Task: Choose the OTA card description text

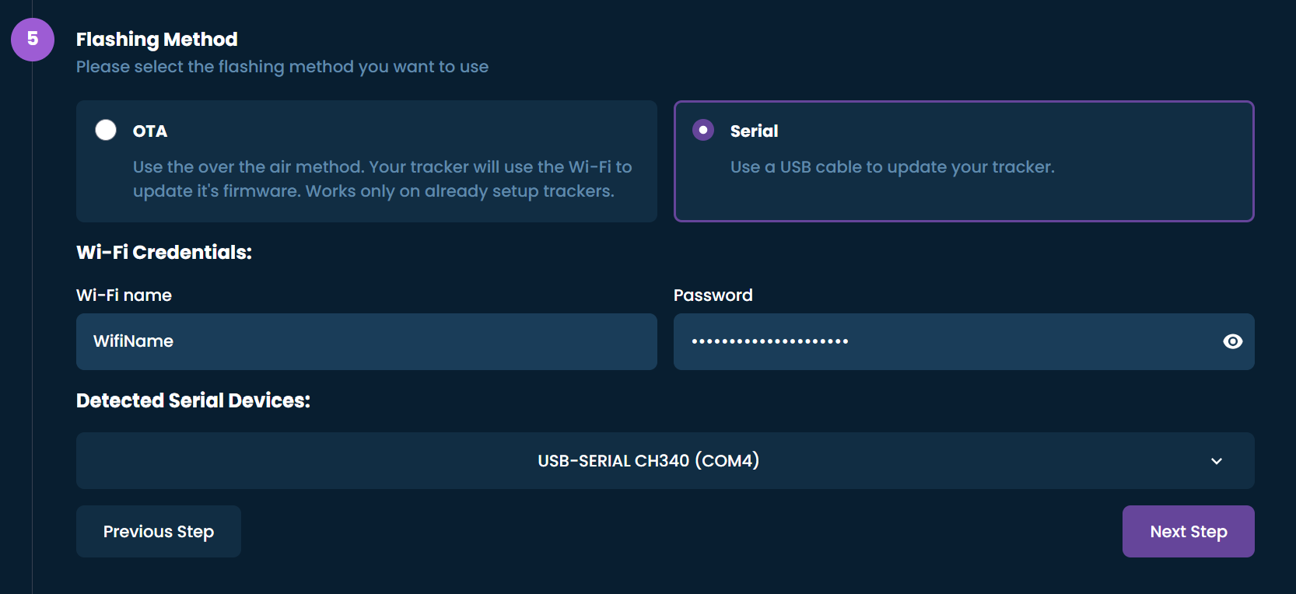Action: pos(382,179)
